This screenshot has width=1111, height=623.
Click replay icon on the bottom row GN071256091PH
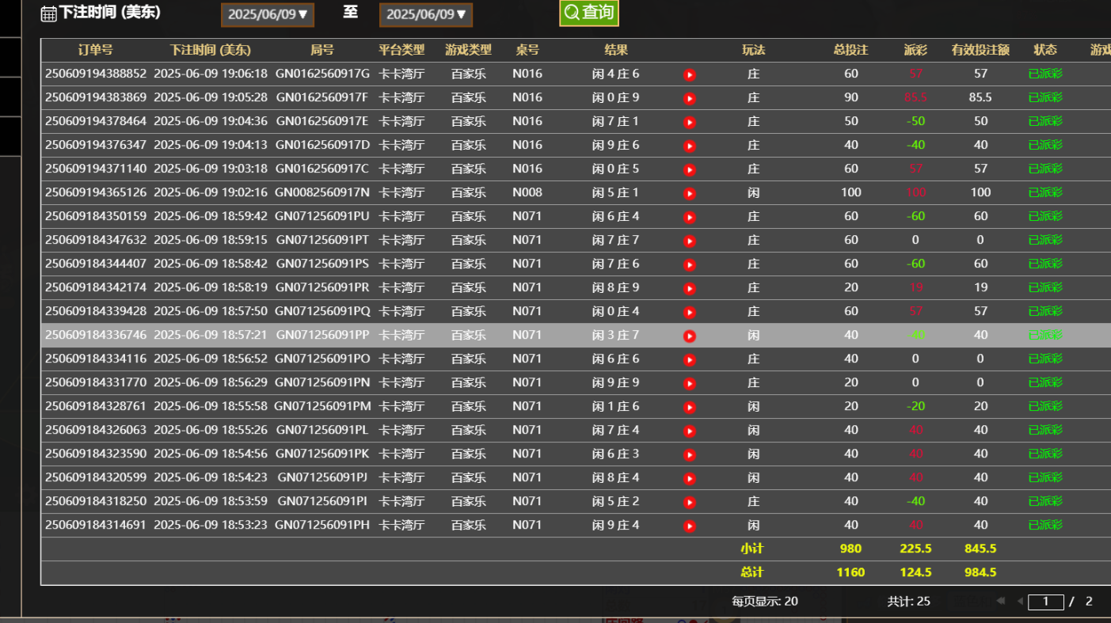point(690,525)
